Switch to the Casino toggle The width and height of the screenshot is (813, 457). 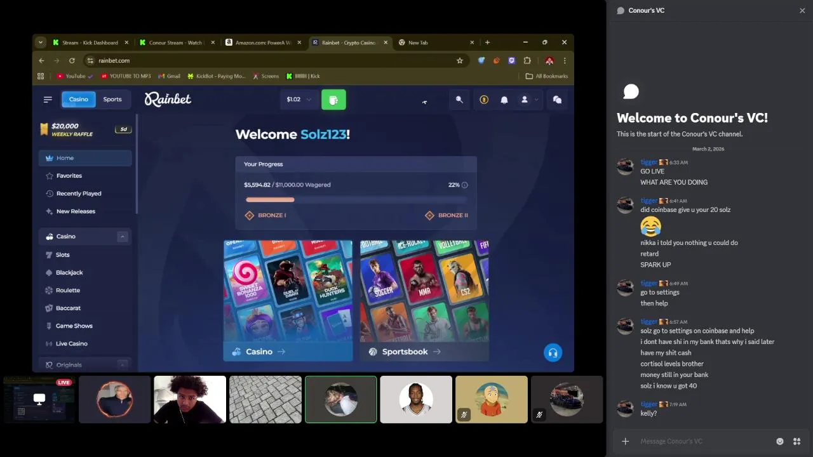pos(79,99)
